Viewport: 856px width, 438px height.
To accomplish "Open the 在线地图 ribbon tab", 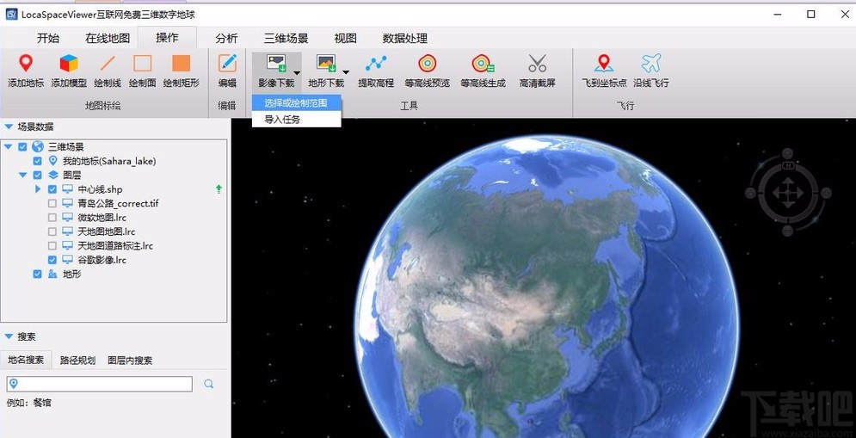I will pyautogui.click(x=108, y=38).
